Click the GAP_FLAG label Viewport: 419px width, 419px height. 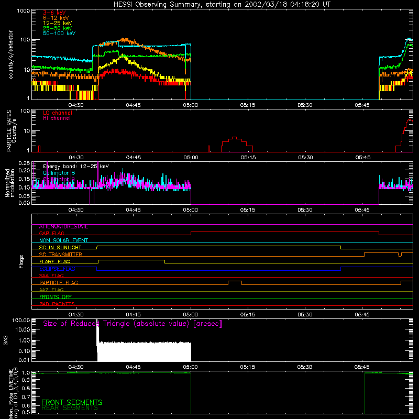(51, 233)
